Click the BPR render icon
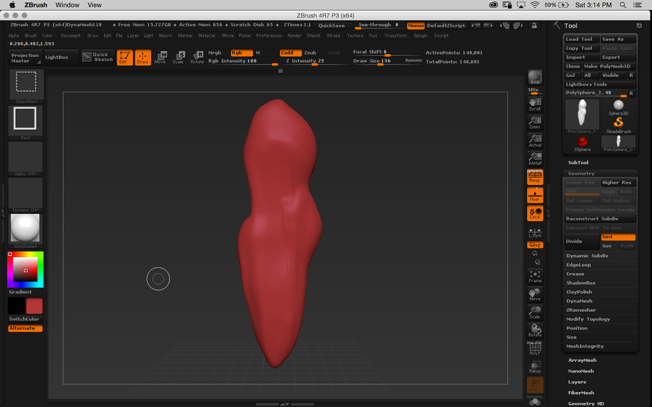Screen dimensions: 652x407 [x=535, y=77]
